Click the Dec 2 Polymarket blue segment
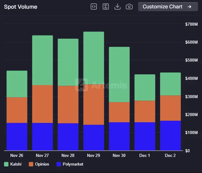202x173 pixels. click(x=170, y=136)
